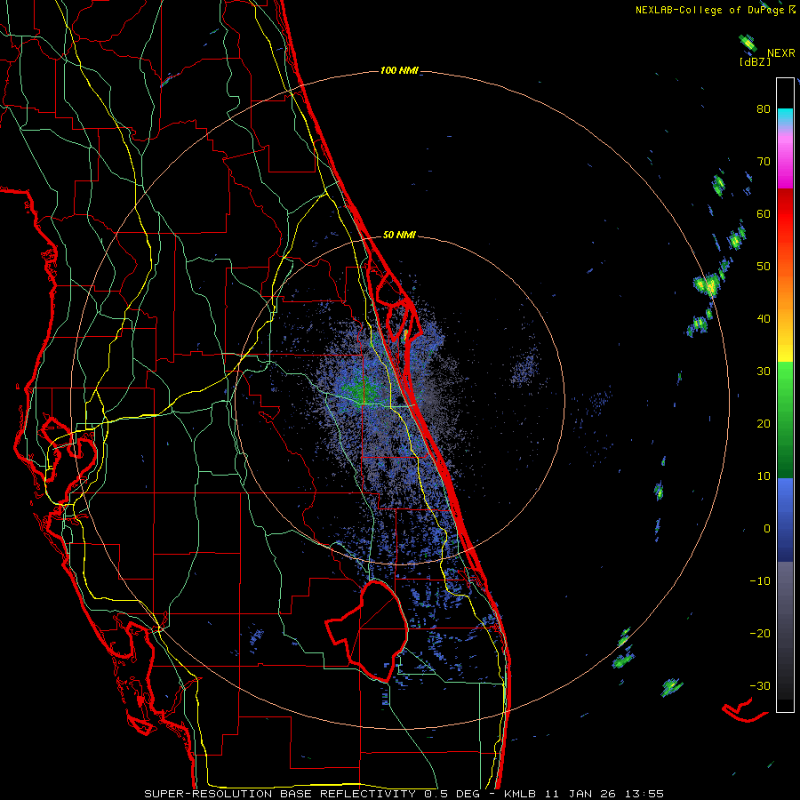Click the magenta band of the color scale
Image resolution: width=800 pixels, height=800 pixels.
(x=785, y=161)
